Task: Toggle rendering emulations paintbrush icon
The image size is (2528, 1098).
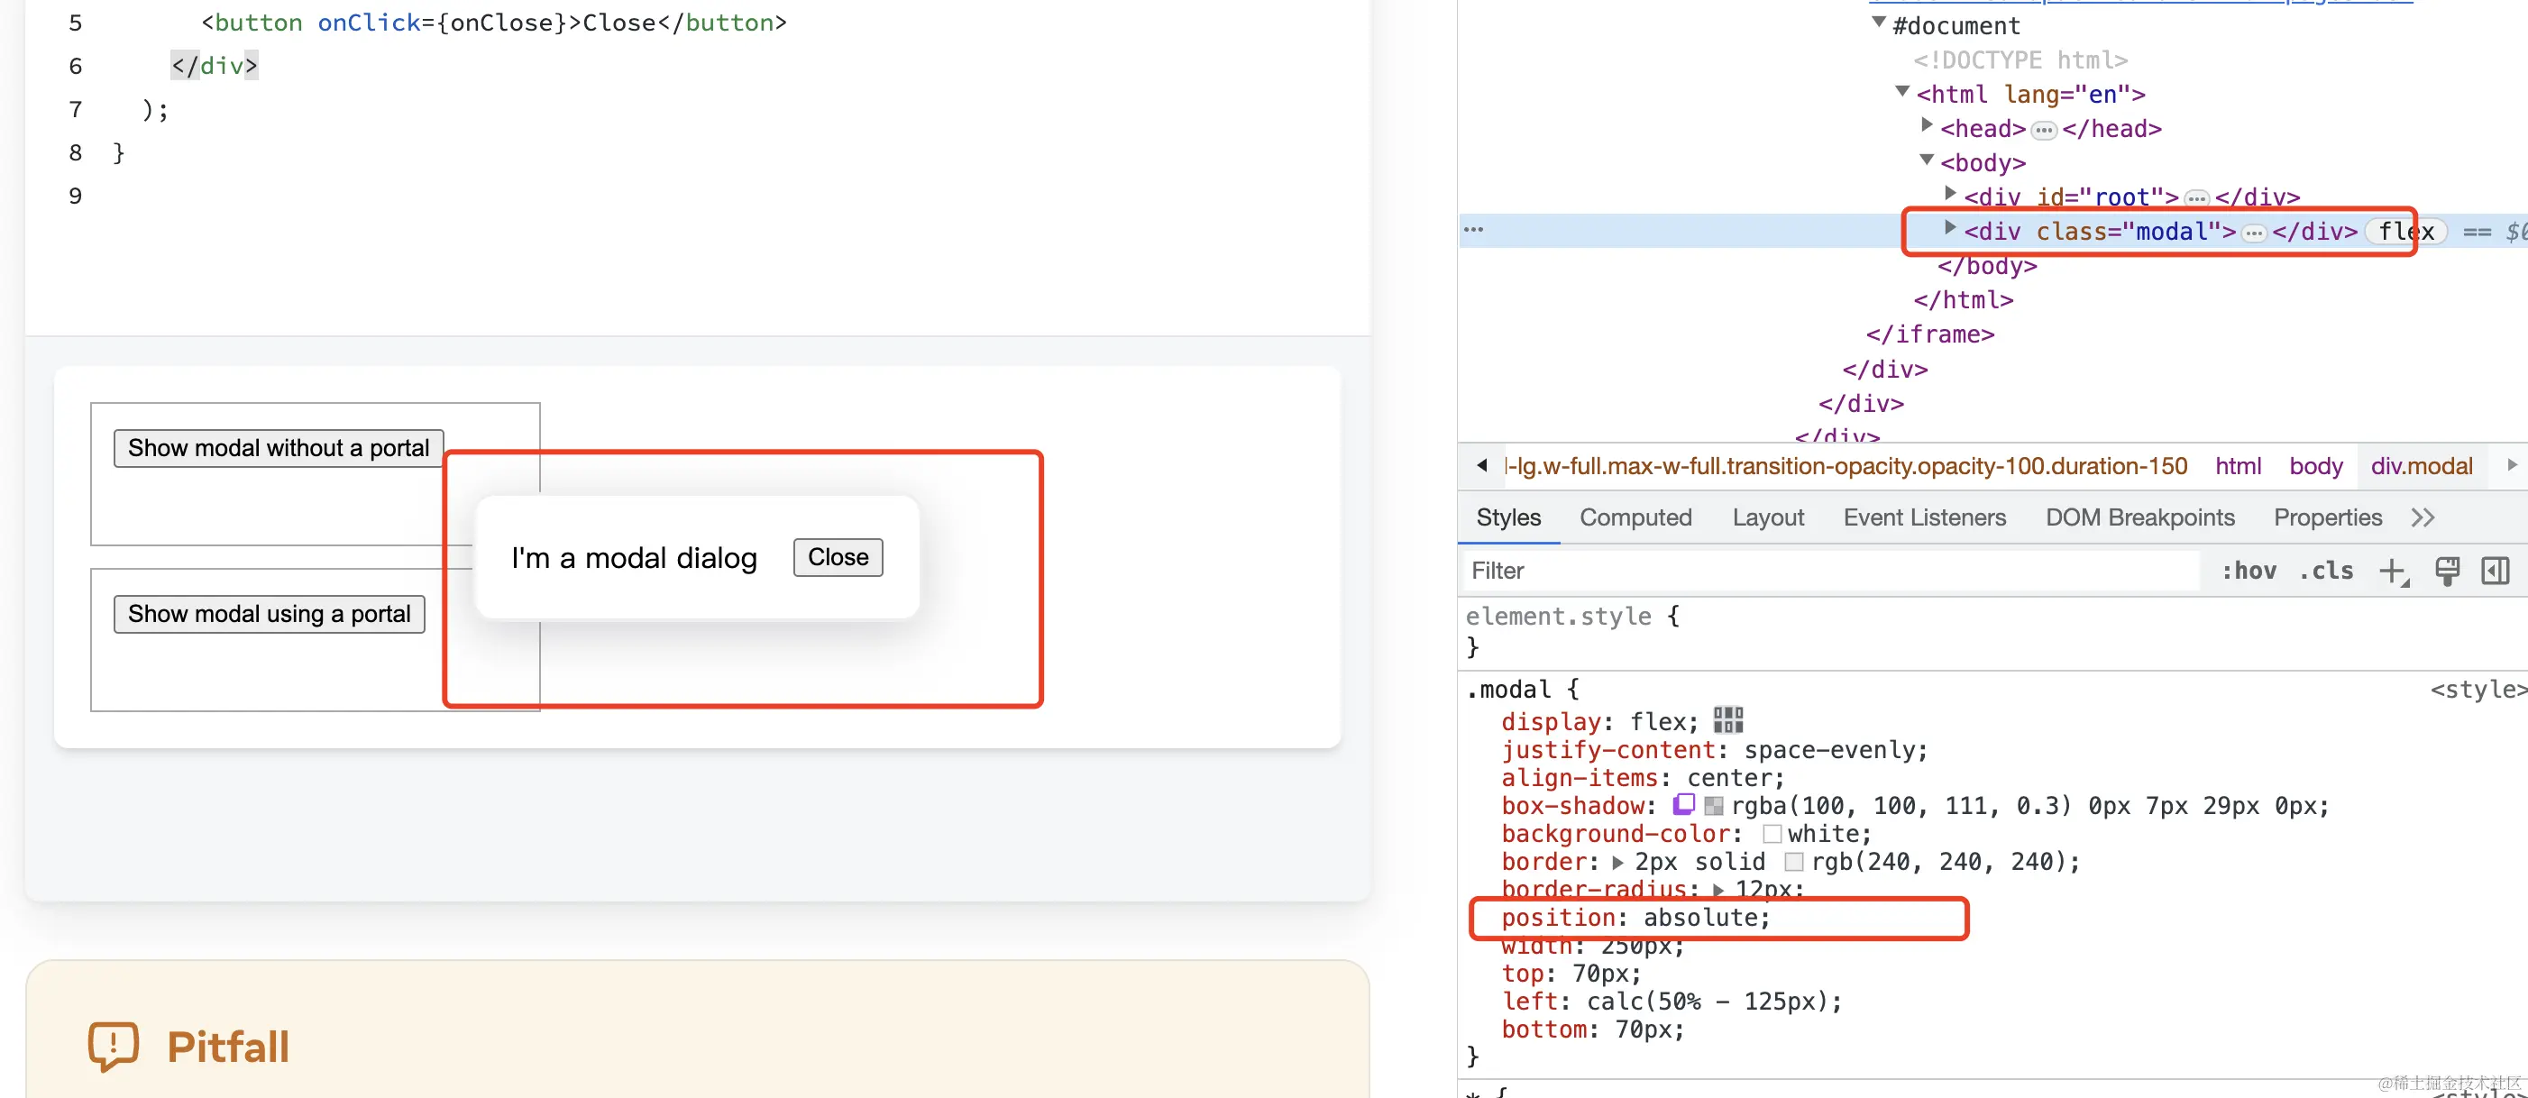Action: tap(2447, 570)
